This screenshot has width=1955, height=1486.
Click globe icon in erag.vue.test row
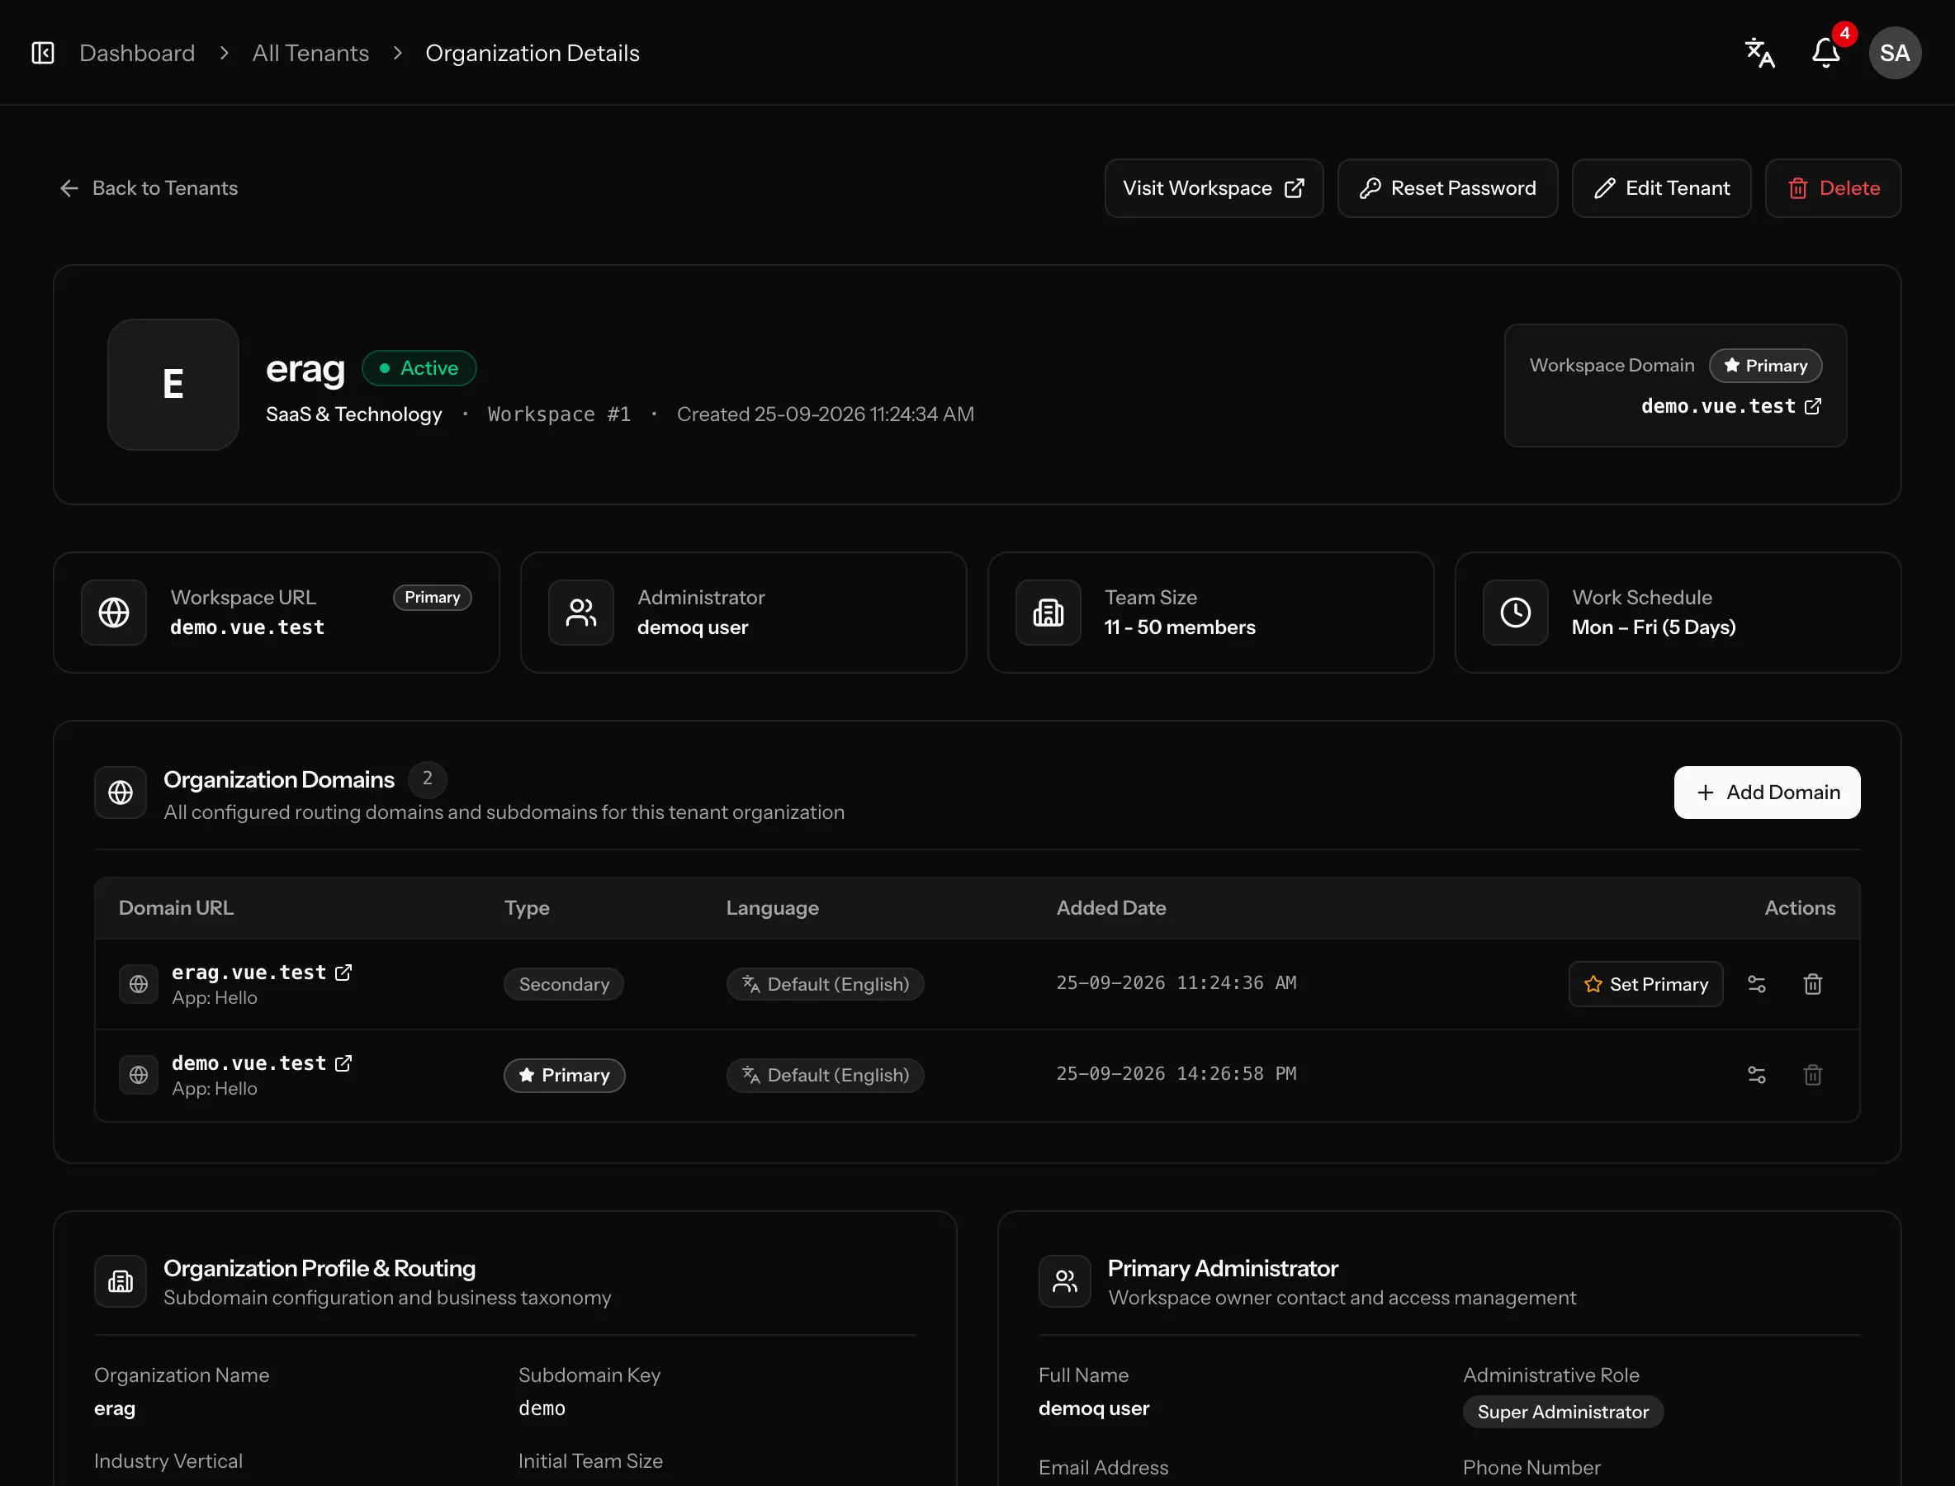(x=139, y=983)
